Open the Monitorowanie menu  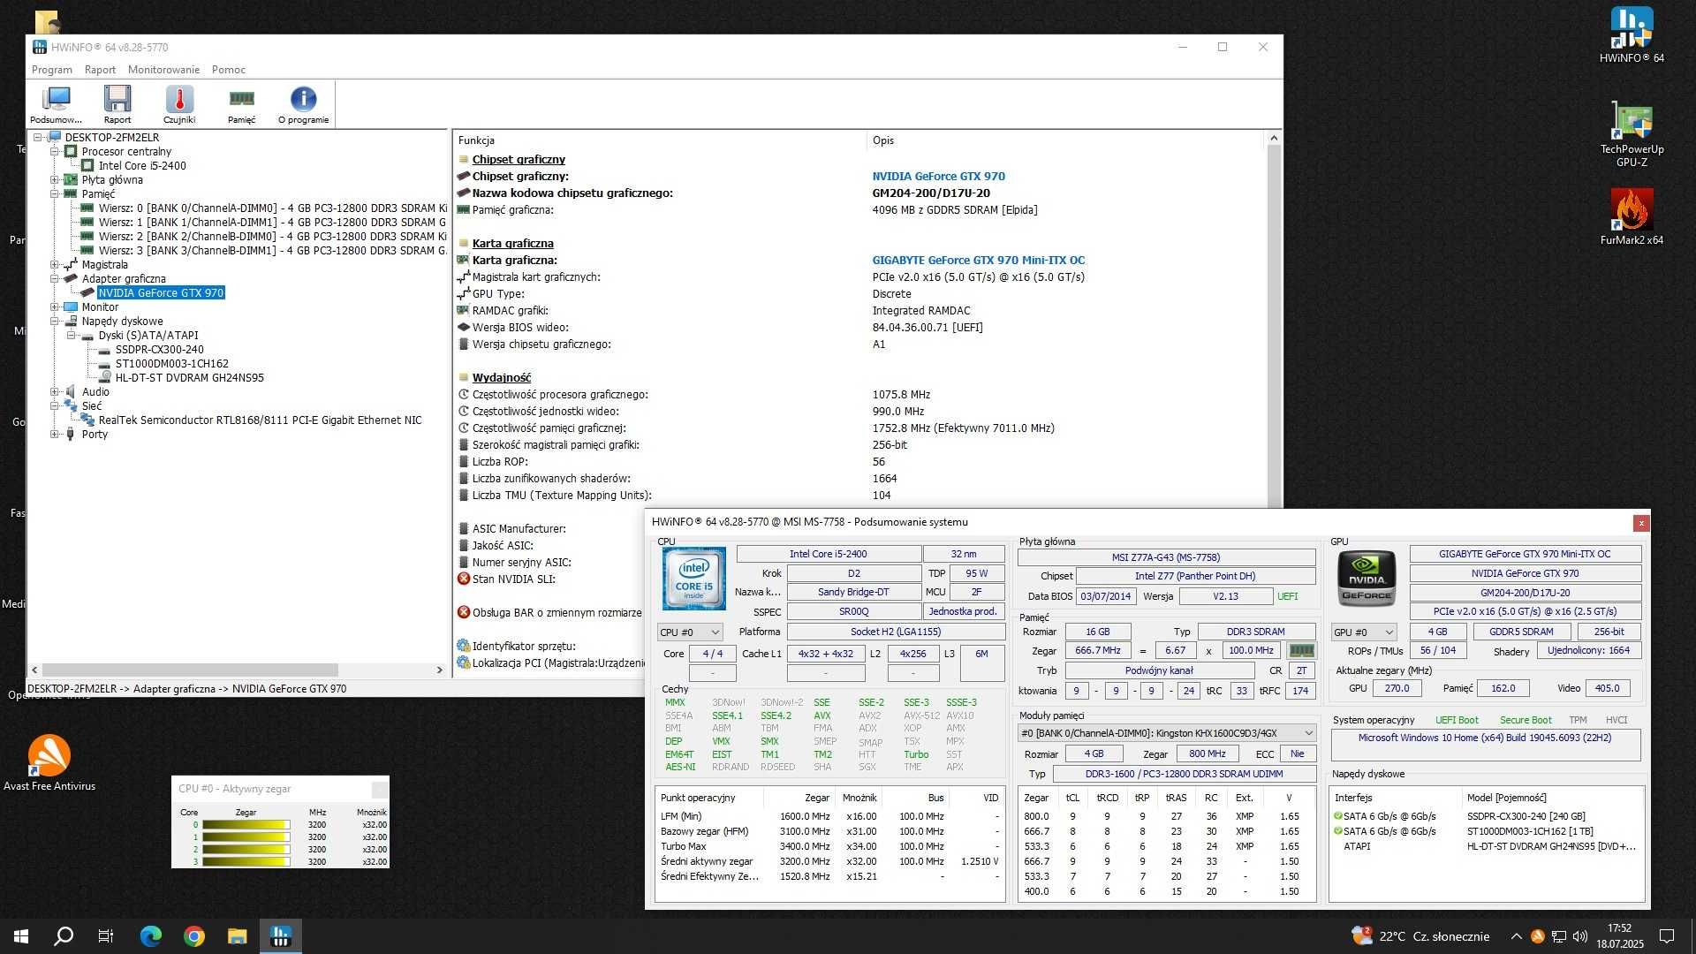tap(163, 70)
